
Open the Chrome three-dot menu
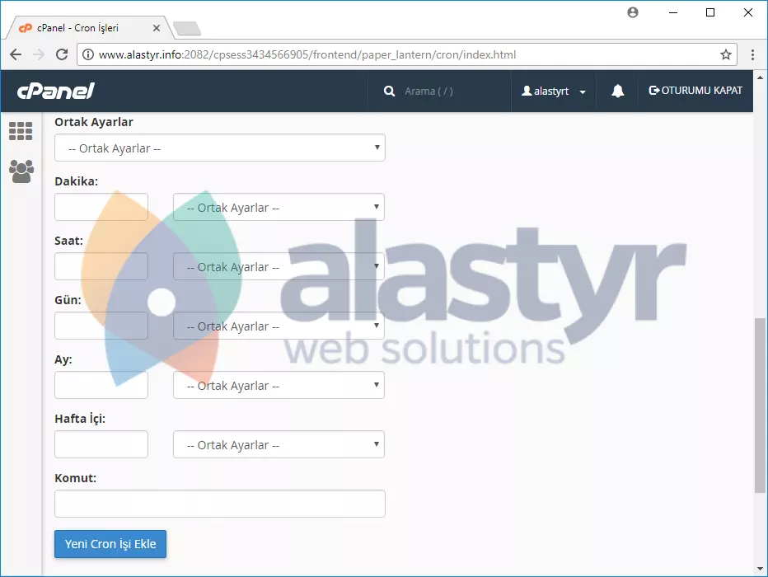tap(752, 54)
